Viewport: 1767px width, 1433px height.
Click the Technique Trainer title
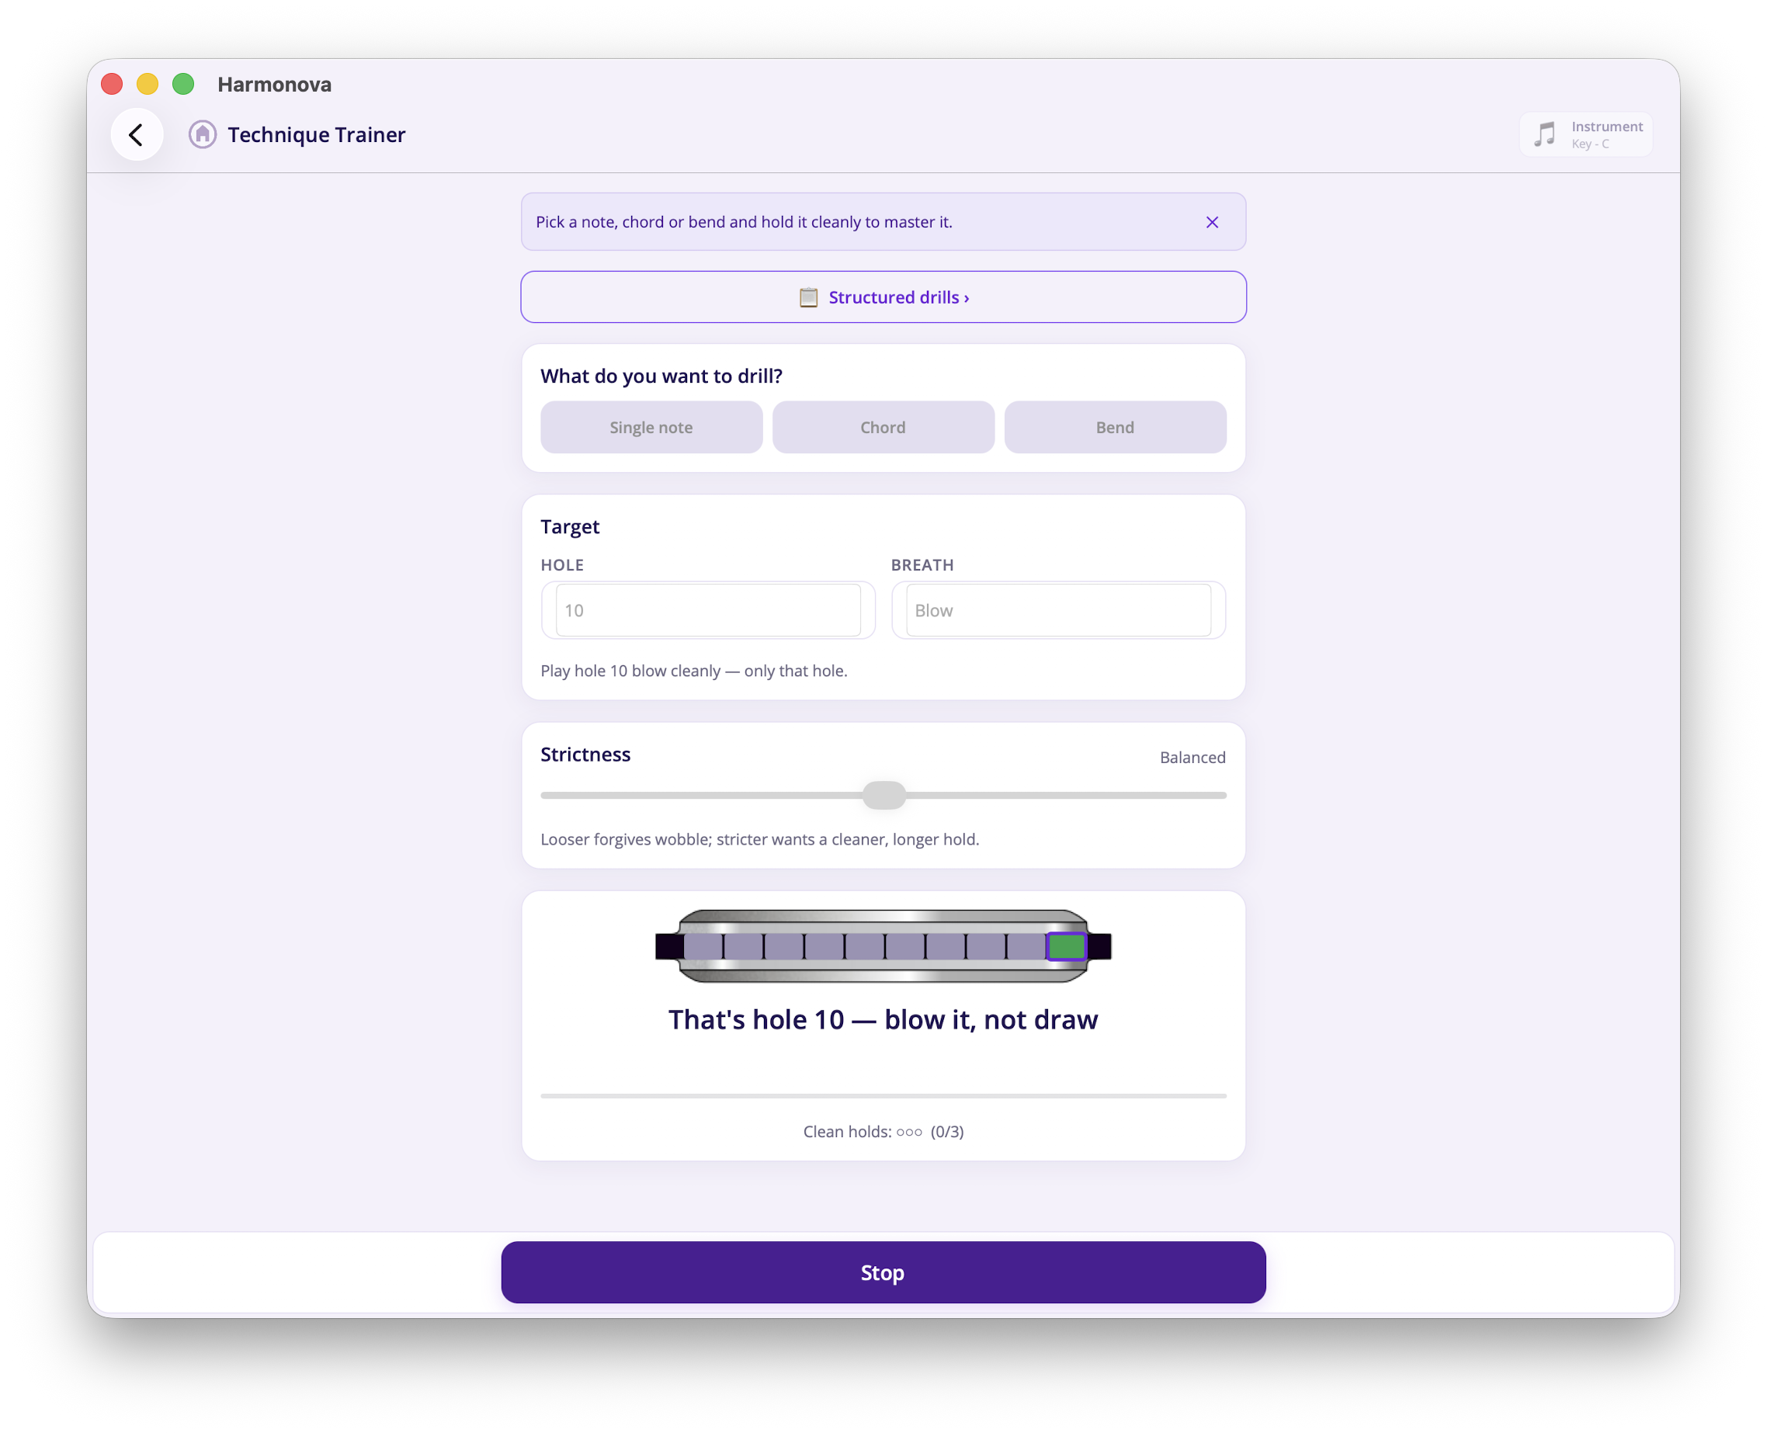click(x=317, y=134)
